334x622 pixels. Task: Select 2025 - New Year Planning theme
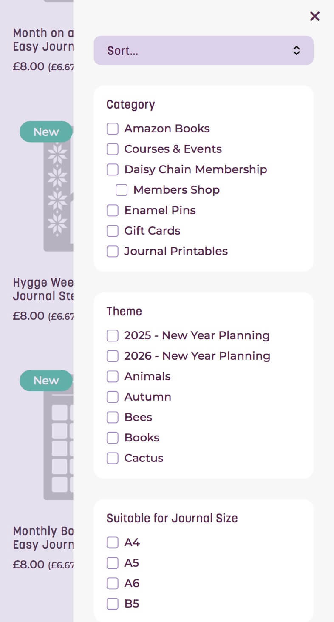click(x=113, y=335)
